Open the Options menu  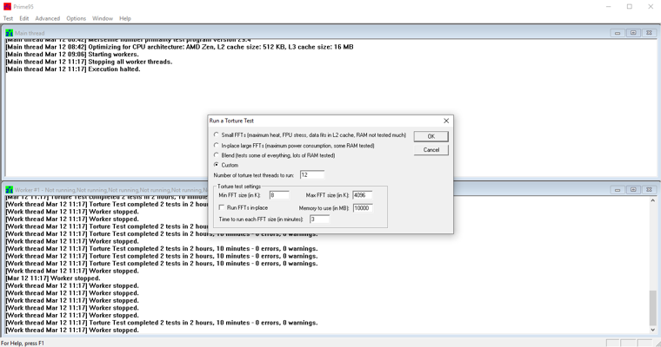76,18
